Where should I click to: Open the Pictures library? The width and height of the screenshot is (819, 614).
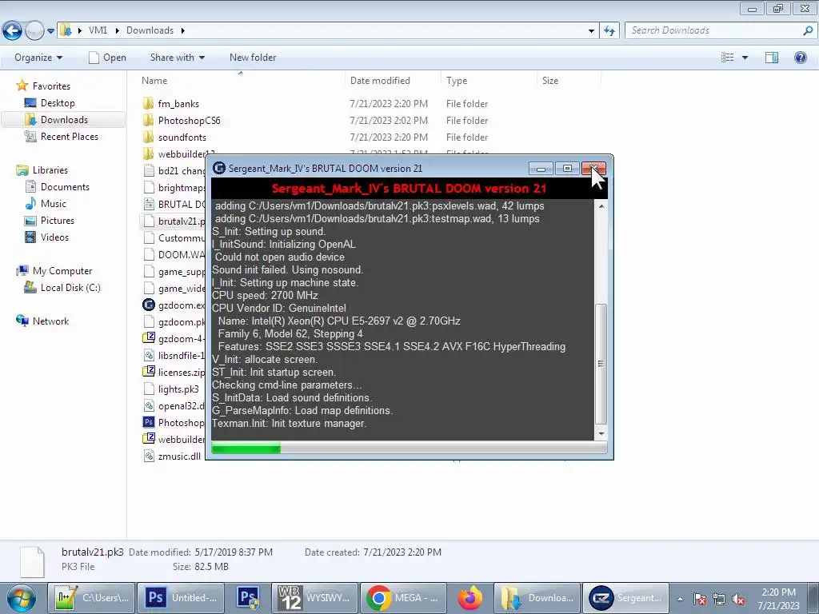pyautogui.click(x=58, y=221)
